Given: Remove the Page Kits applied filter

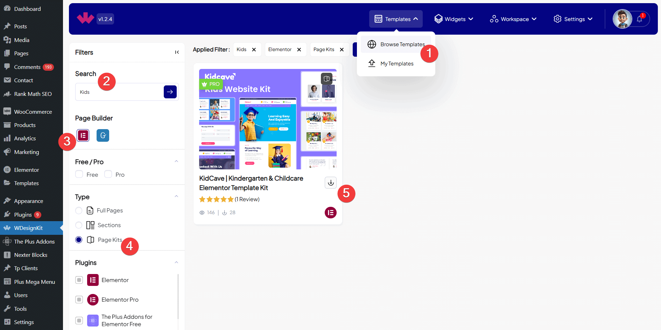Looking at the screenshot, I should pos(342,50).
